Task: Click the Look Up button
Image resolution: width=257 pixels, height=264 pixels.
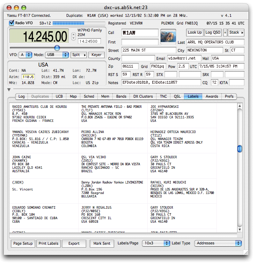Action: pyautogui.click(x=194, y=32)
